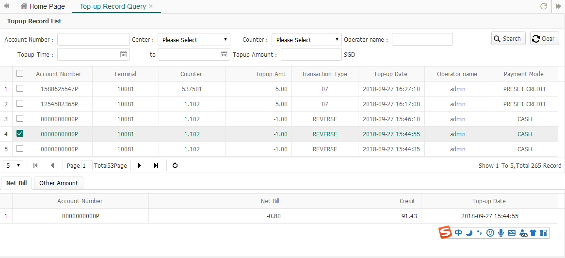The height and width of the screenshot is (258, 565).
Task: Go to last page of records
Action: pos(156,165)
